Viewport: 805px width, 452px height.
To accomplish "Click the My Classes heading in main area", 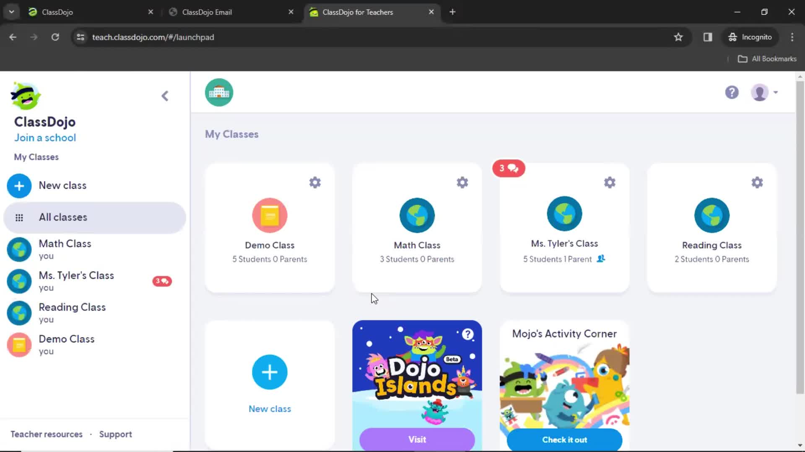I will point(231,134).
